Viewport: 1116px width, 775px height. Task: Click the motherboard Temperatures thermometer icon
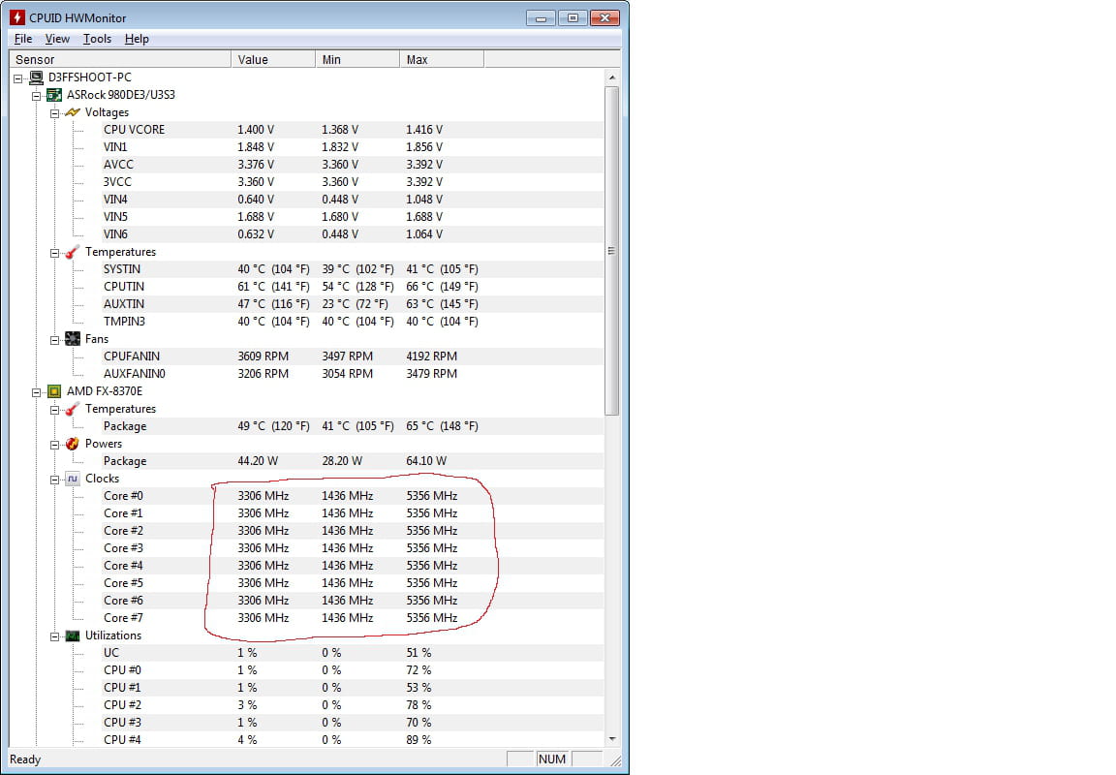click(73, 252)
